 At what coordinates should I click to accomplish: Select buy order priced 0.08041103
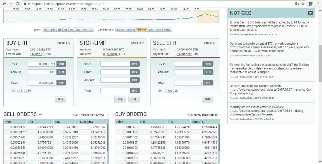[167, 127]
